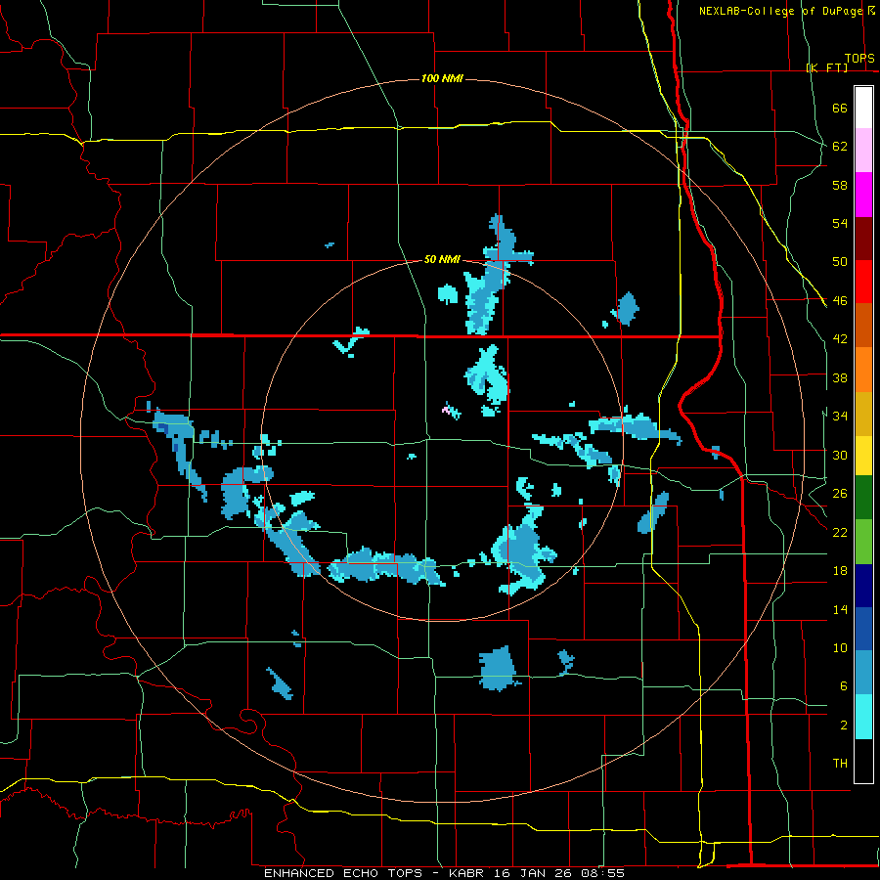This screenshot has height=880, width=880.
Task: Click the 08:55 timestamp
Action: point(603,873)
